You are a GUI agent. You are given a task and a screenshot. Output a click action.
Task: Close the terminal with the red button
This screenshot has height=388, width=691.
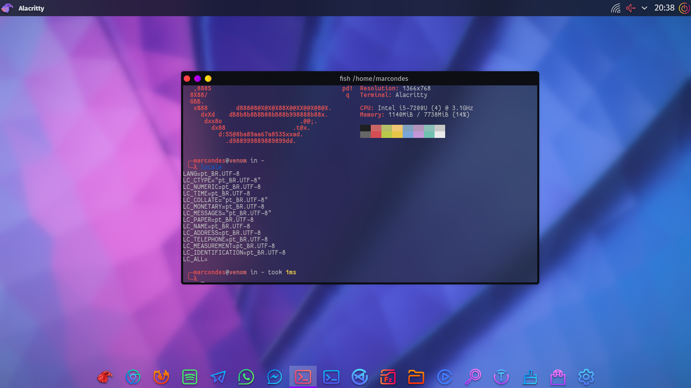pyautogui.click(x=187, y=78)
